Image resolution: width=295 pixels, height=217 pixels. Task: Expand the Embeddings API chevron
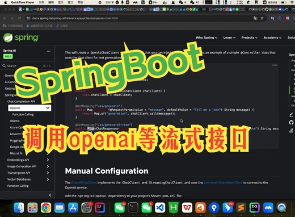(x=48, y=160)
